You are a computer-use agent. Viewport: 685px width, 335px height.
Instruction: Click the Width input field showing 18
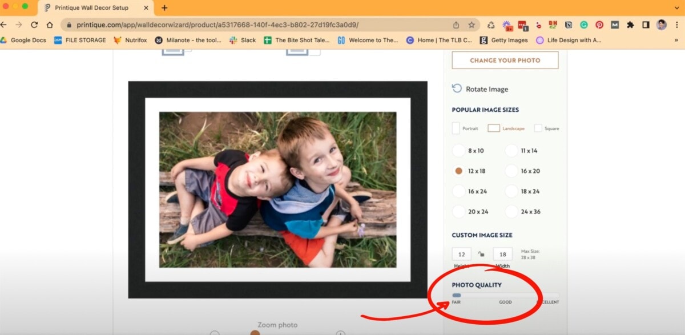(x=502, y=254)
